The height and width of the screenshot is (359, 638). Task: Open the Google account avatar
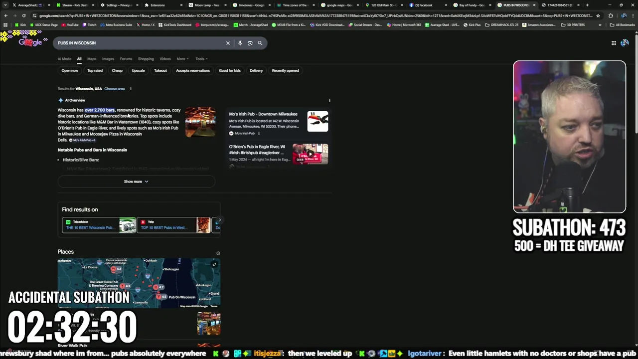click(x=625, y=43)
